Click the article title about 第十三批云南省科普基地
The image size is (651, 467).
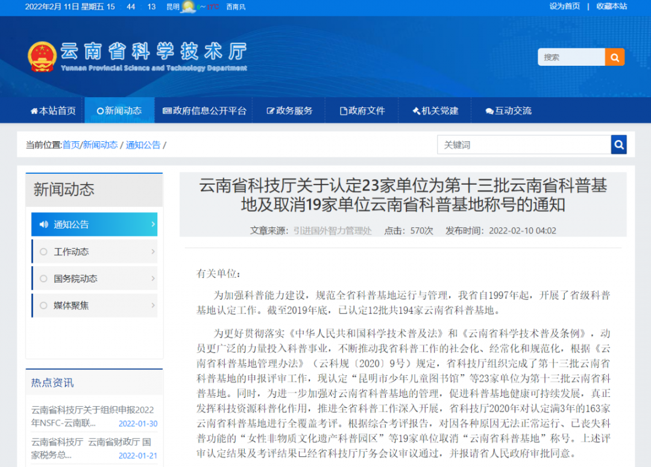point(403,195)
